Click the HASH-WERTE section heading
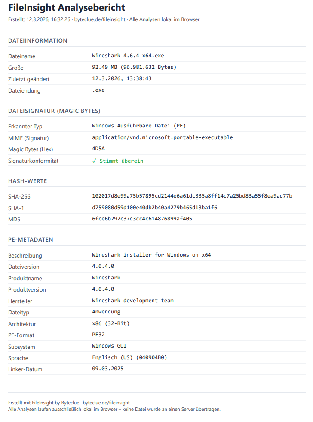The width and height of the screenshot is (313, 422). (x=28, y=181)
